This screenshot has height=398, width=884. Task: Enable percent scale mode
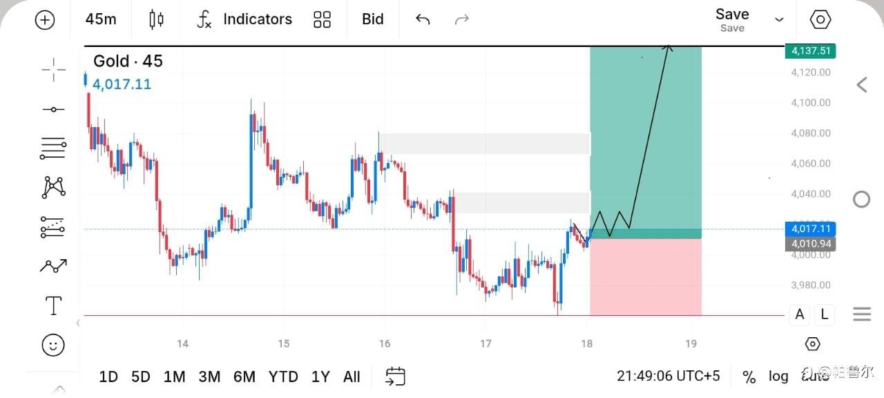(x=749, y=377)
